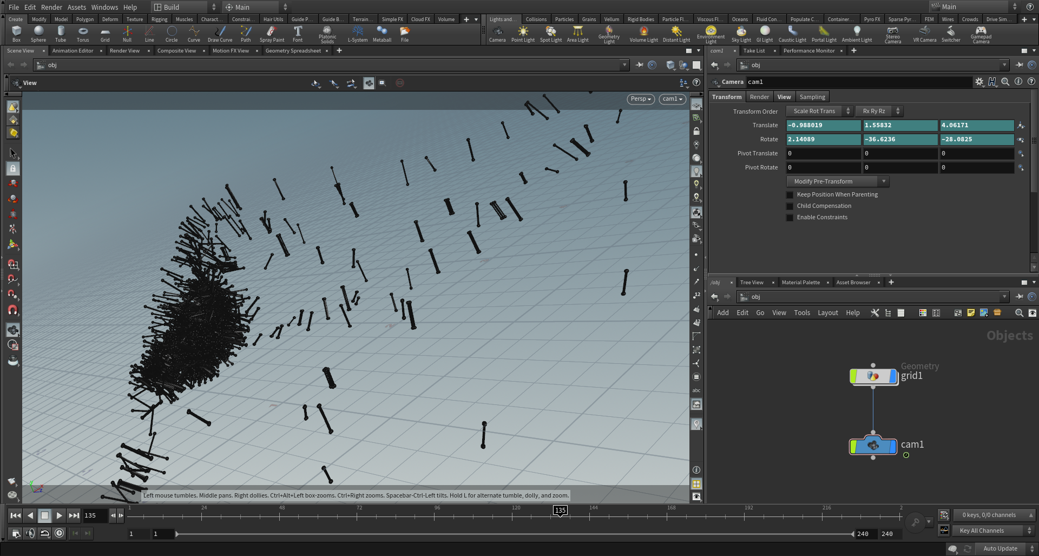Open the Windows menu

[x=104, y=7]
